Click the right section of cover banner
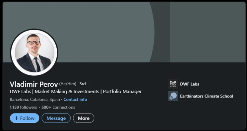The image size is (247, 131). (208, 32)
